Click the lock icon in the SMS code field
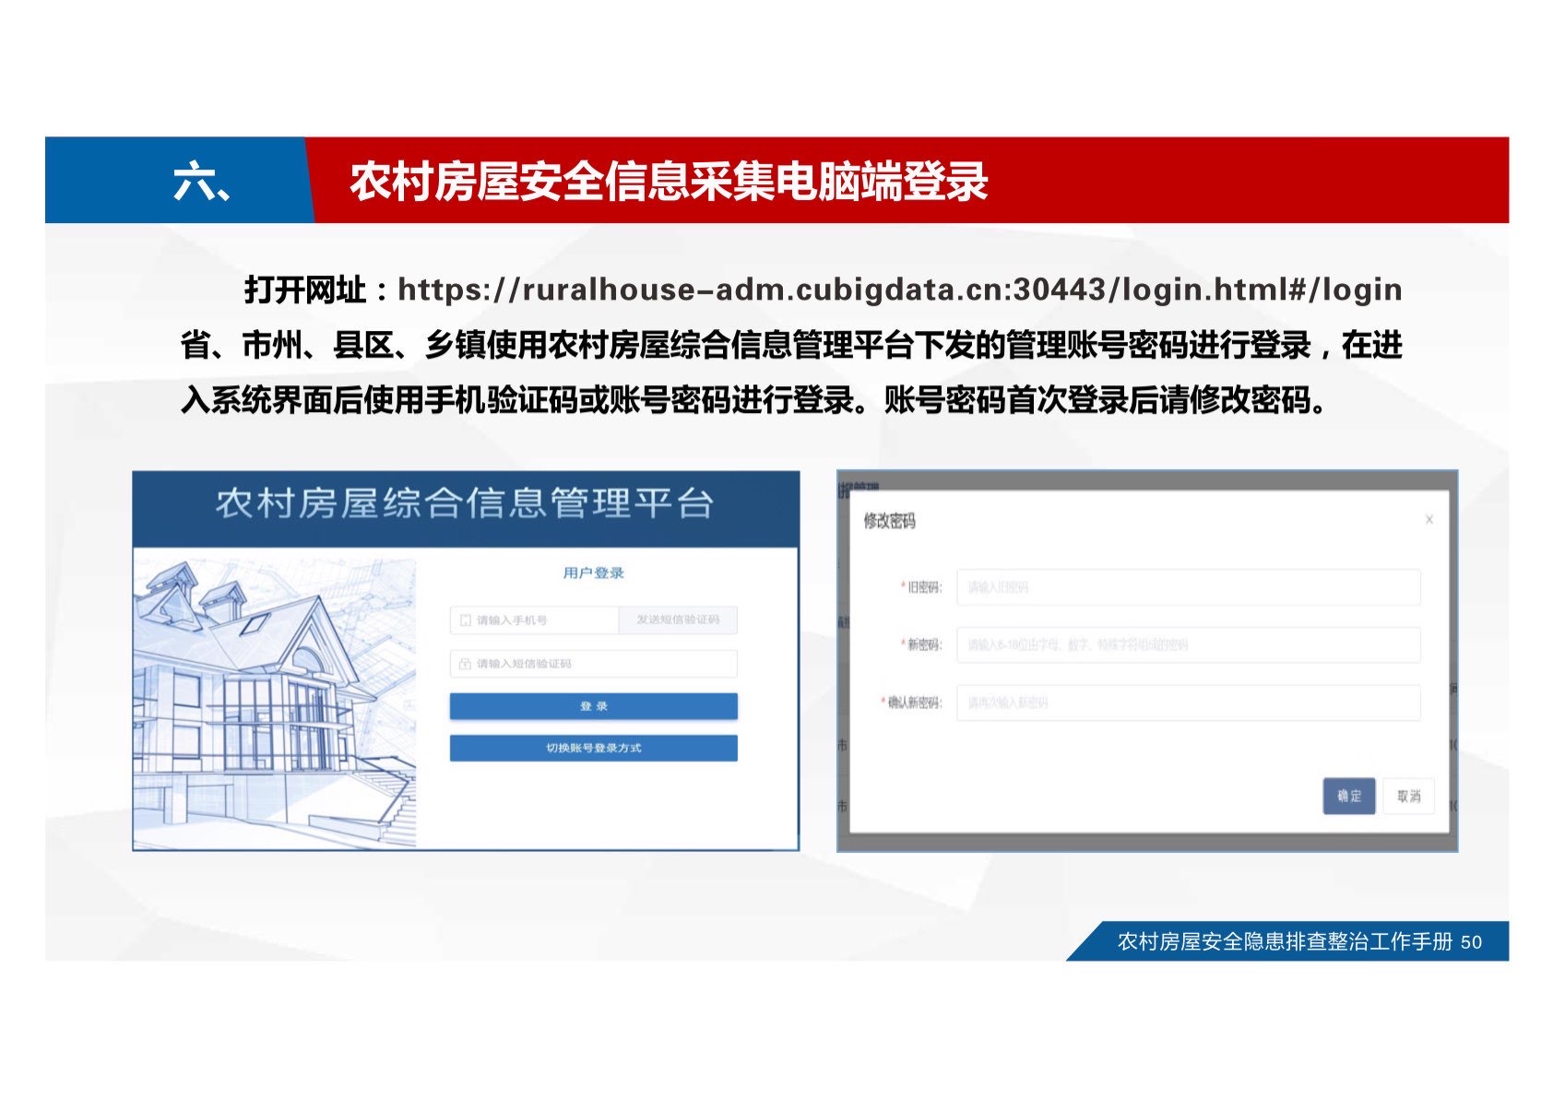1553x1099 pixels. [x=465, y=664]
